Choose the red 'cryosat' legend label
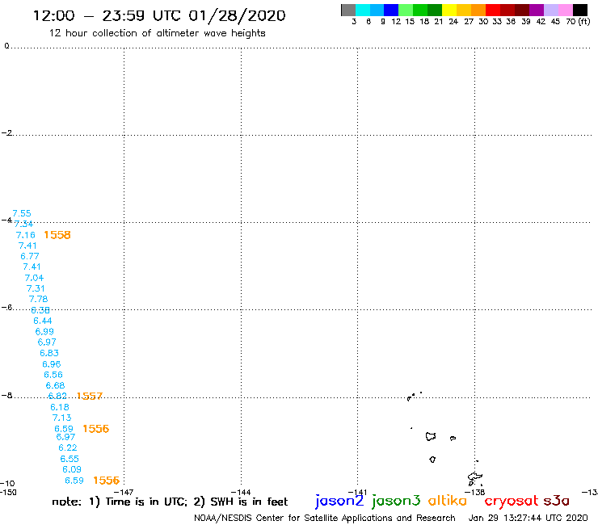598x525 pixels. tap(511, 501)
